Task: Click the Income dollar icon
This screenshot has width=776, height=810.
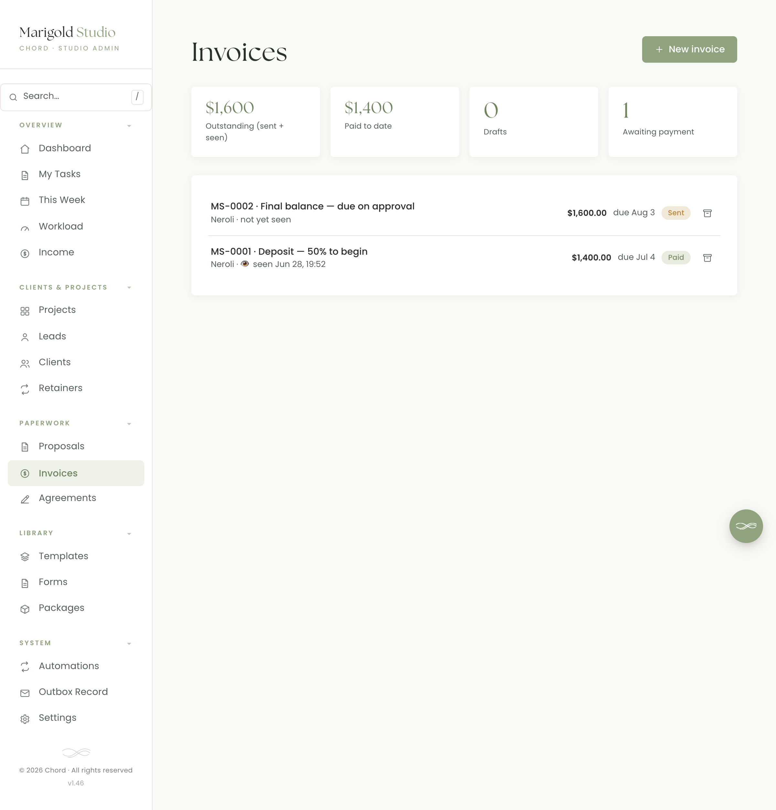Action: tap(25, 253)
